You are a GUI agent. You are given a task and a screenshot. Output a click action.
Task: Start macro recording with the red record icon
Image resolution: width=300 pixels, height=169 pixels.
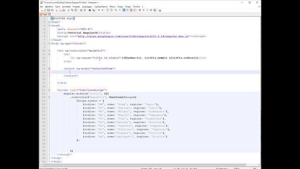tap(140, 10)
